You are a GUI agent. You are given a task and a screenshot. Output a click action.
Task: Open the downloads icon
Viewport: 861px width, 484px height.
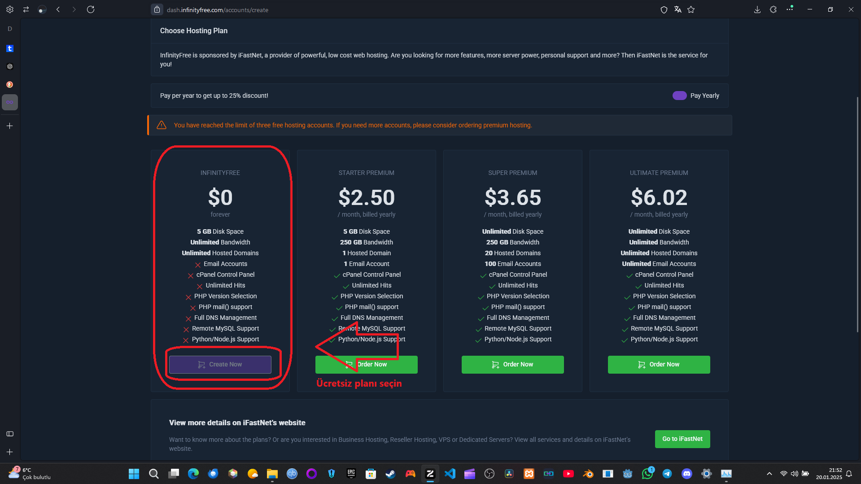pos(757,9)
